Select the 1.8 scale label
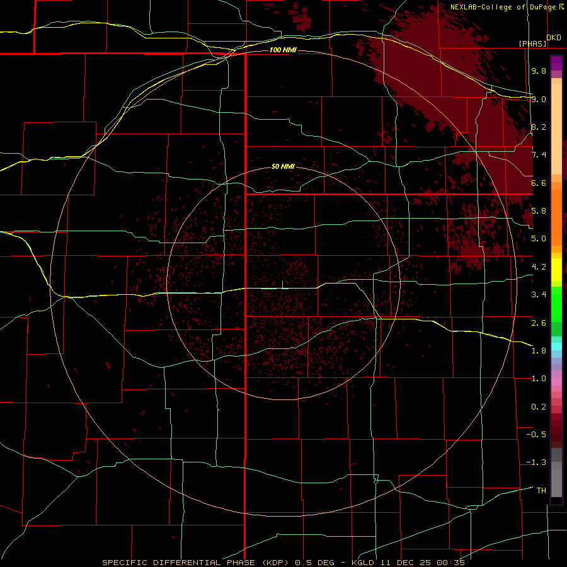Screen dimensions: 567x567 pyautogui.click(x=539, y=351)
